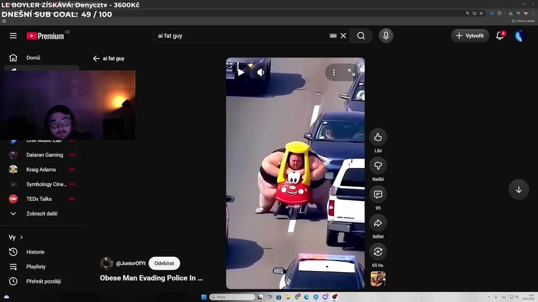Mute the Shorts video volume
538x302 pixels.
(x=261, y=72)
